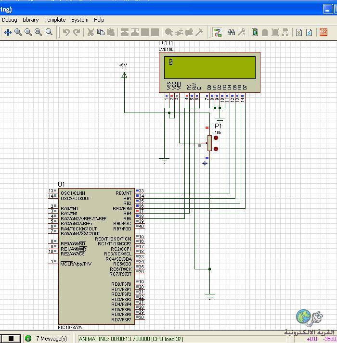Select the Zoom to Area tool
This screenshot has width=337, height=343.
point(49,32)
